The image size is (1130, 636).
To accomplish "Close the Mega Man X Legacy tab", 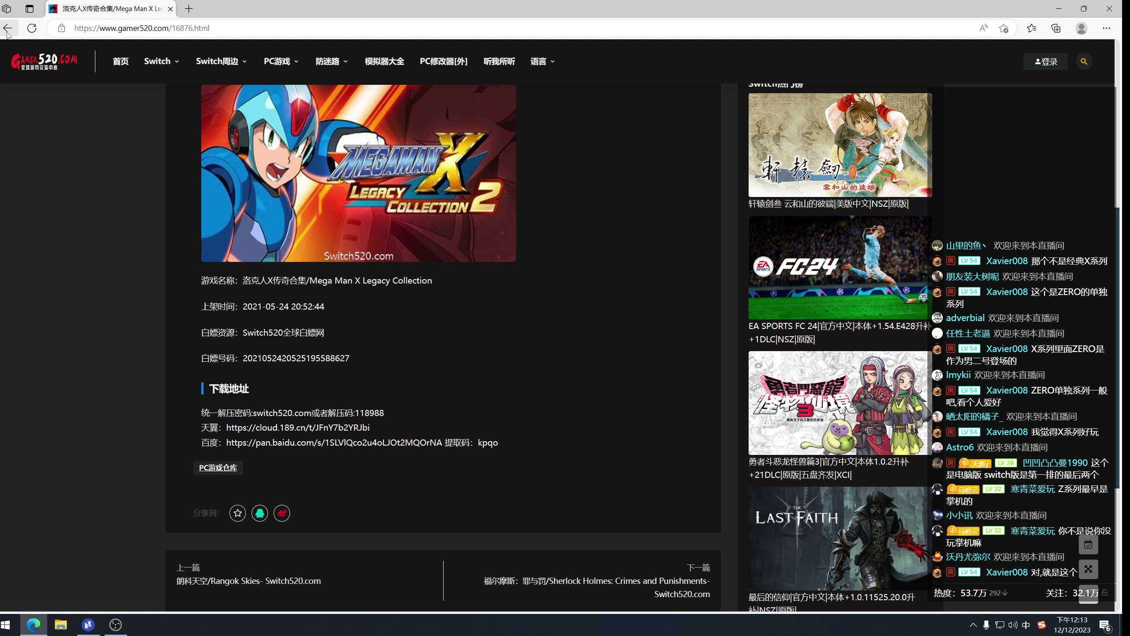I will tap(170, 9).
